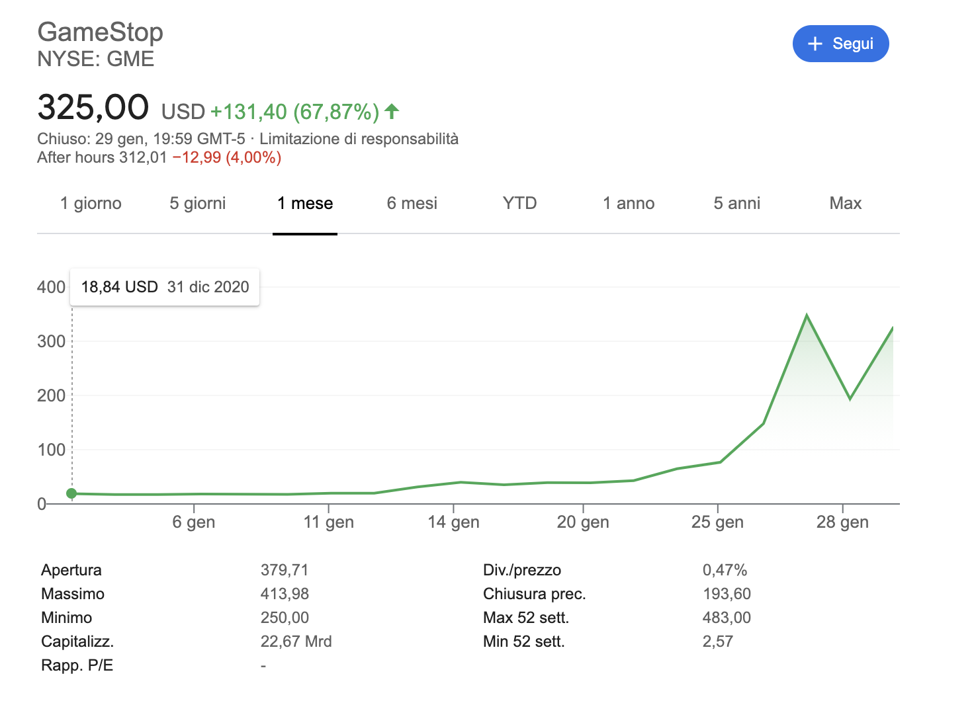
Task: Click the 20 gen x-axis label
Action: (x=583, y=522)
